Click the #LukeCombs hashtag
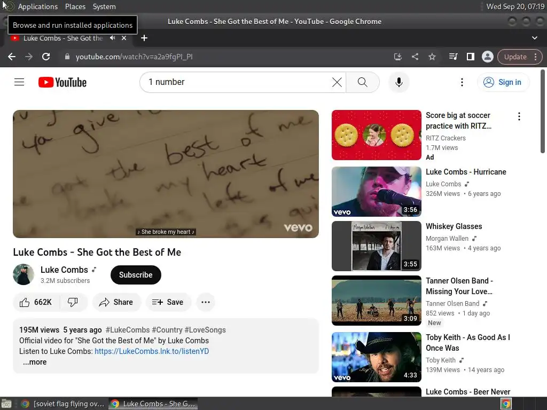The image size is (547, 410). click(127, 330)
